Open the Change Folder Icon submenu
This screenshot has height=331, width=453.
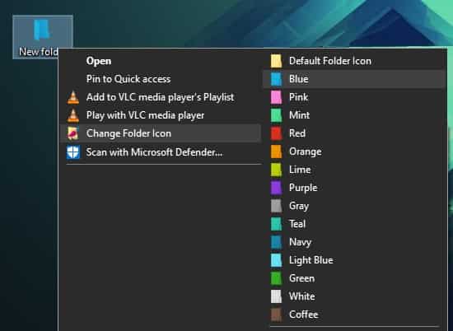(161, 133)
